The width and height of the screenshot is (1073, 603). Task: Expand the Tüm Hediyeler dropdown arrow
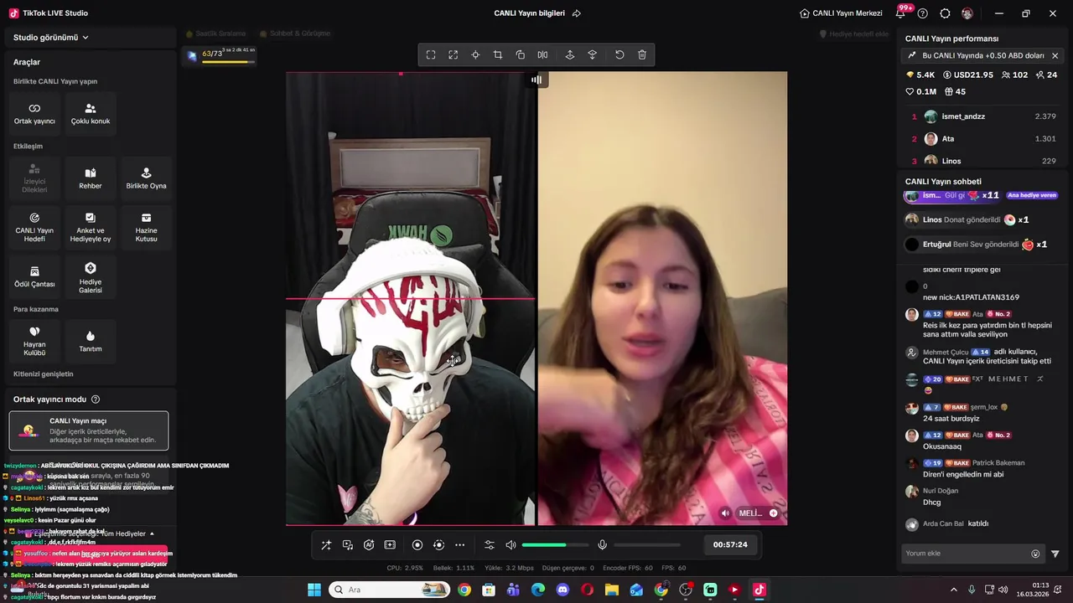click(152, 533)
